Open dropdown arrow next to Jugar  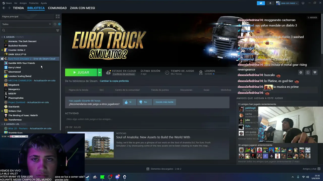(x=100, y=72)
